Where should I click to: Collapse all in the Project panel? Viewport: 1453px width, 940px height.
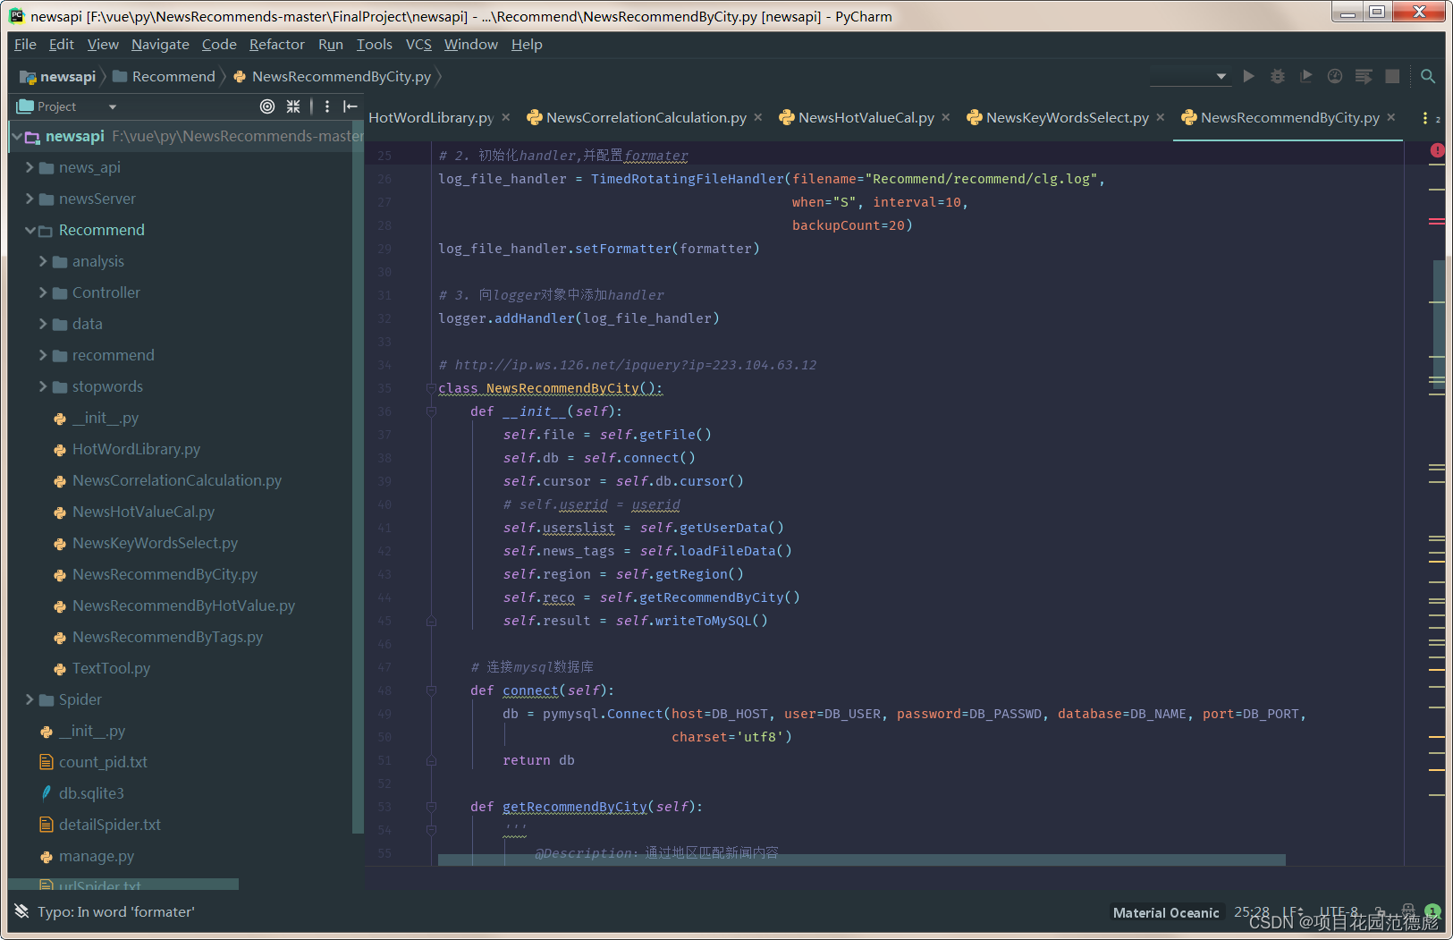[x=293, y=106]
